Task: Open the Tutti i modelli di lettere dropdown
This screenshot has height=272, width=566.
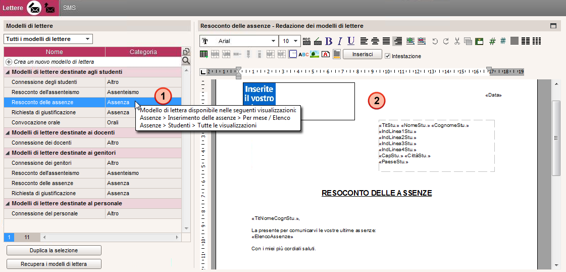Action: (x=48, y=39)
